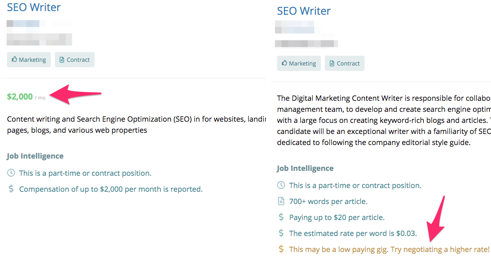491x261 pixels.
Task: Select the Marketing category tag on the left card
Action: tap(29, 59)
